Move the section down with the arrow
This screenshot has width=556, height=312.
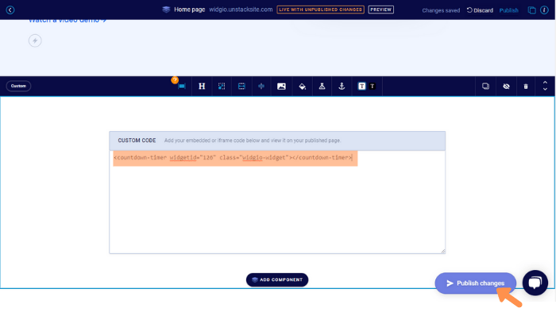545,90
